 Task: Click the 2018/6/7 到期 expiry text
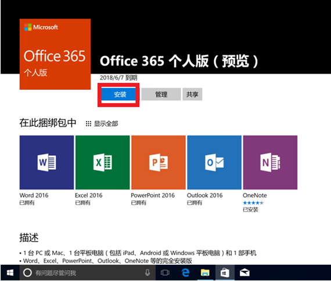(118, 78)
